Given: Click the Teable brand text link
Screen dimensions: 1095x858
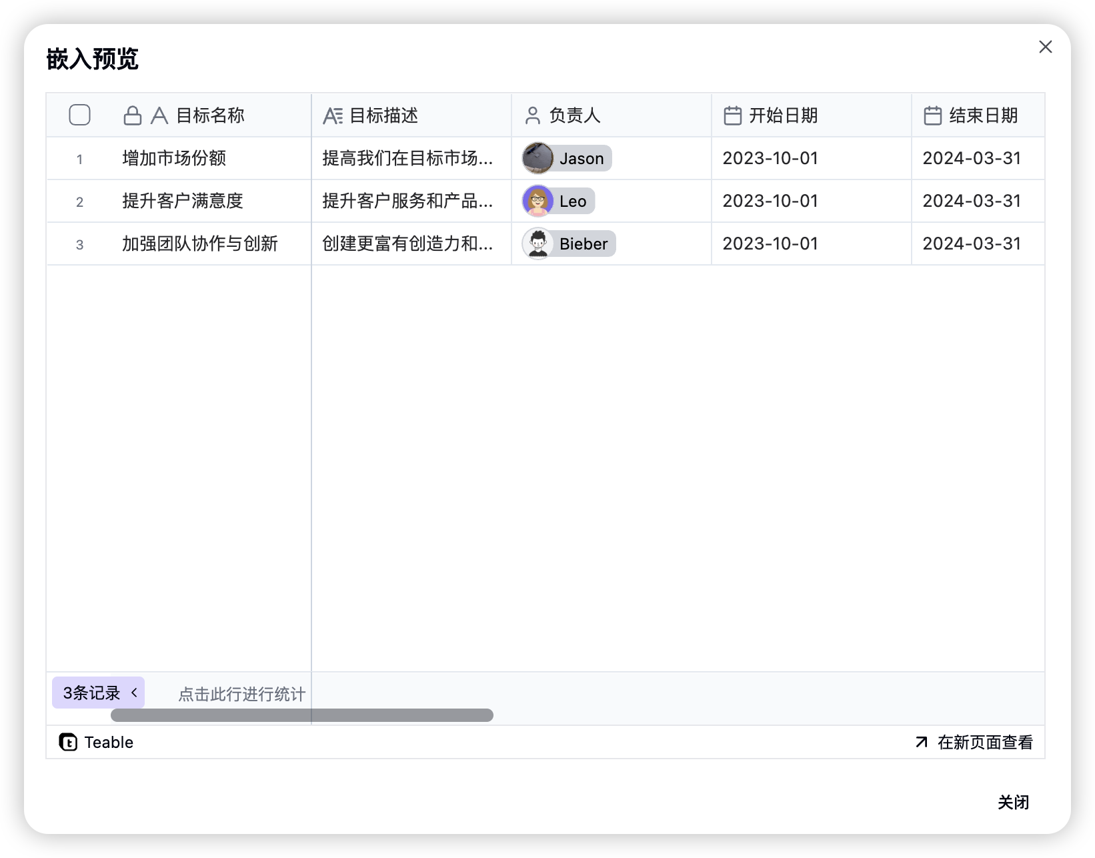Looking at the screenshot, I should coord(109,742).
